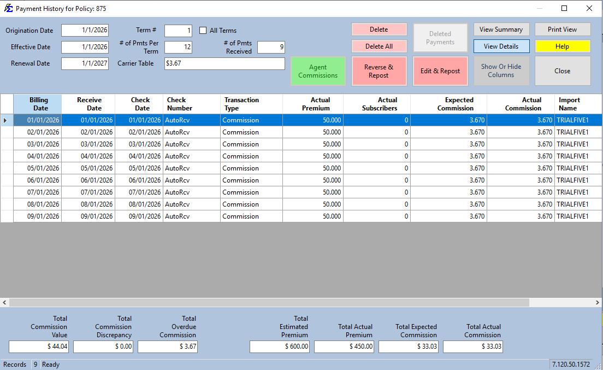The height and width of the screenshot is (370, 603).
Task: Sort by Check Number column header
Action: click(x=192, y=104)
